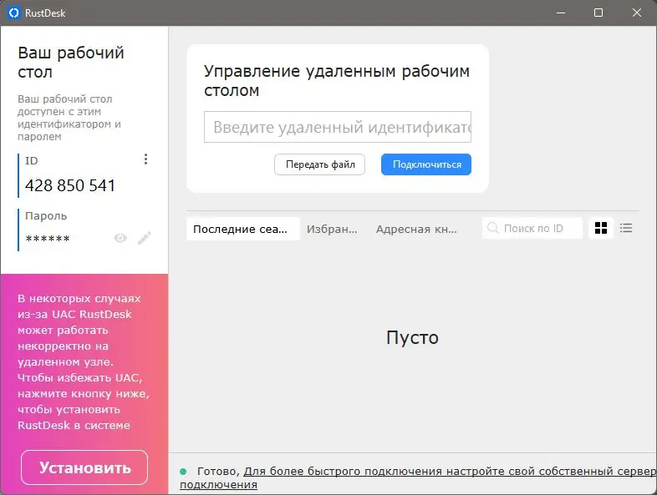
Task: Click the RustDesk logo in title bar
Action: coord(14,13)
